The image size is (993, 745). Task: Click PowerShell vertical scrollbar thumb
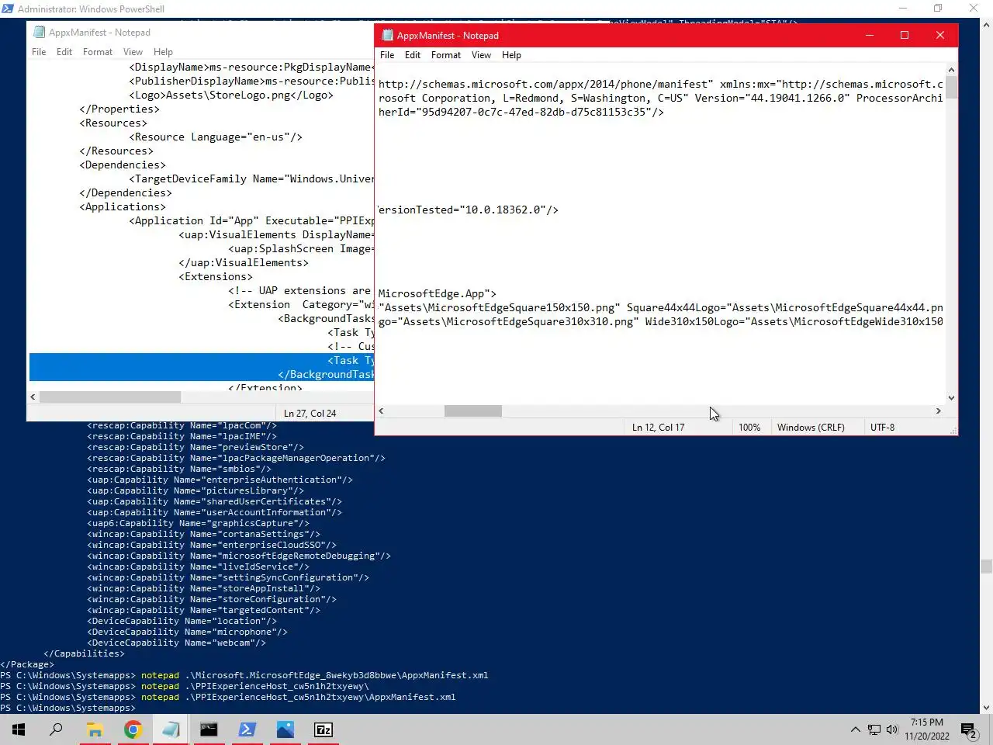click(986, 567)
